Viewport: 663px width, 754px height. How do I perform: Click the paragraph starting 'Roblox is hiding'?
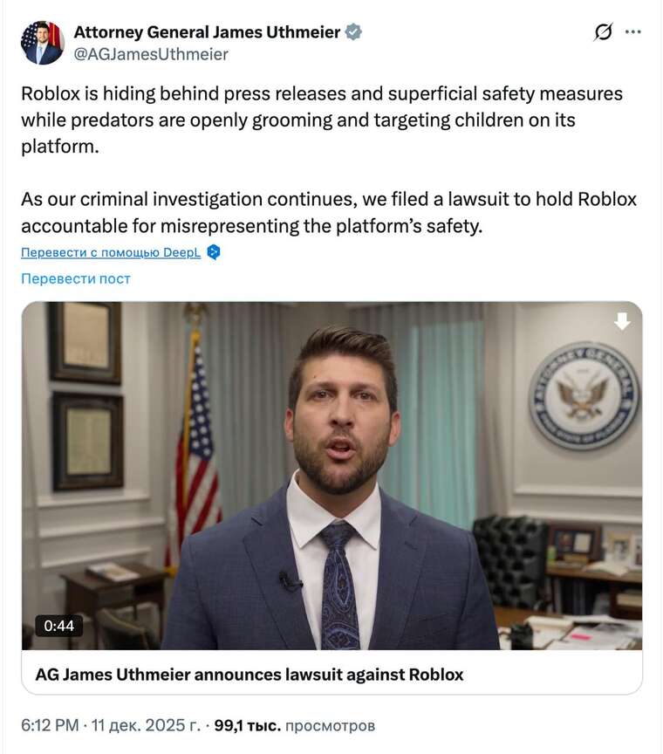[322, 120]
